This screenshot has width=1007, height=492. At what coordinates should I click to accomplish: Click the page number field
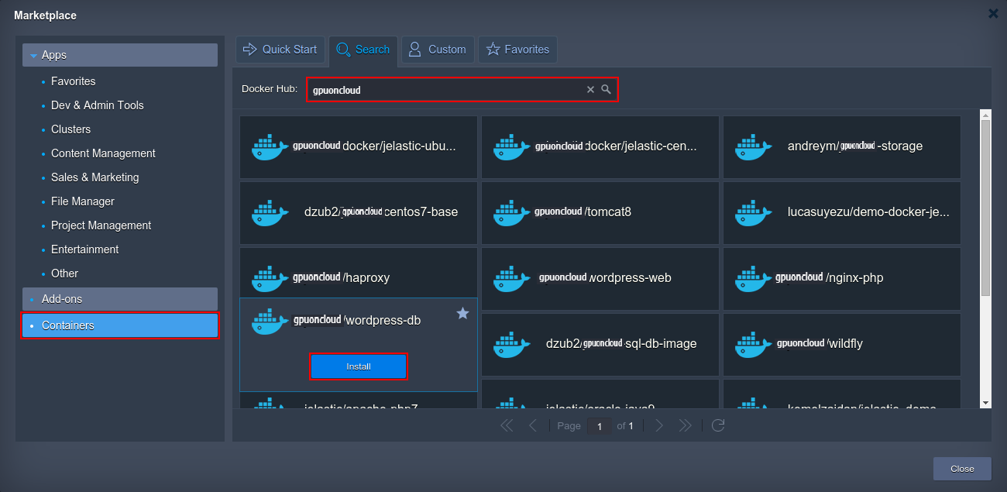(x=599, y=426)
